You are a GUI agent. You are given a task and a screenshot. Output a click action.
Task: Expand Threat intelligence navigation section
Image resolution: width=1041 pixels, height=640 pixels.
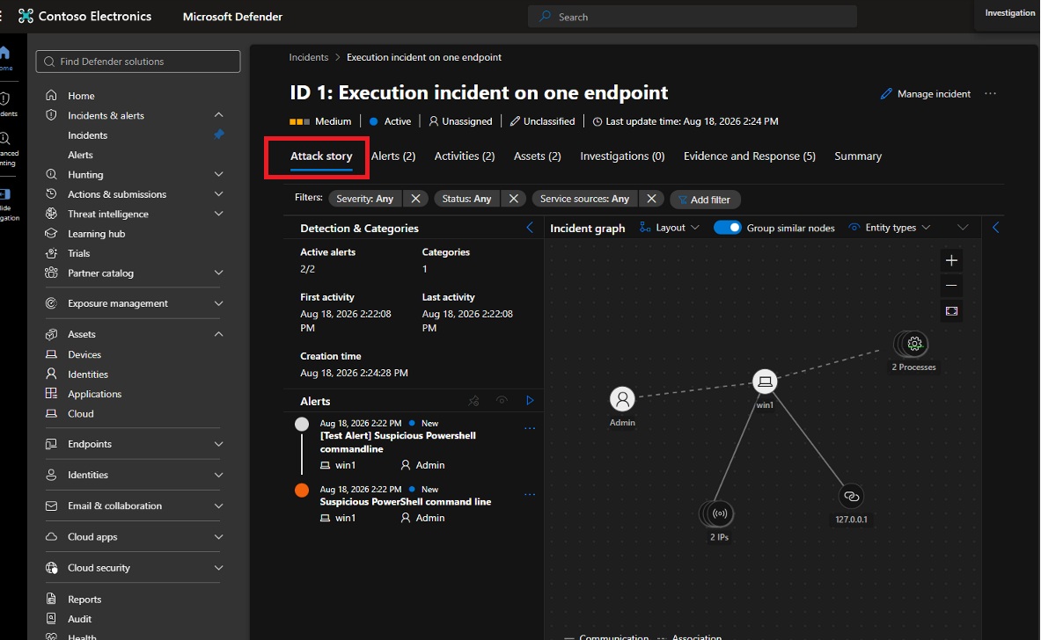(218, 214)
